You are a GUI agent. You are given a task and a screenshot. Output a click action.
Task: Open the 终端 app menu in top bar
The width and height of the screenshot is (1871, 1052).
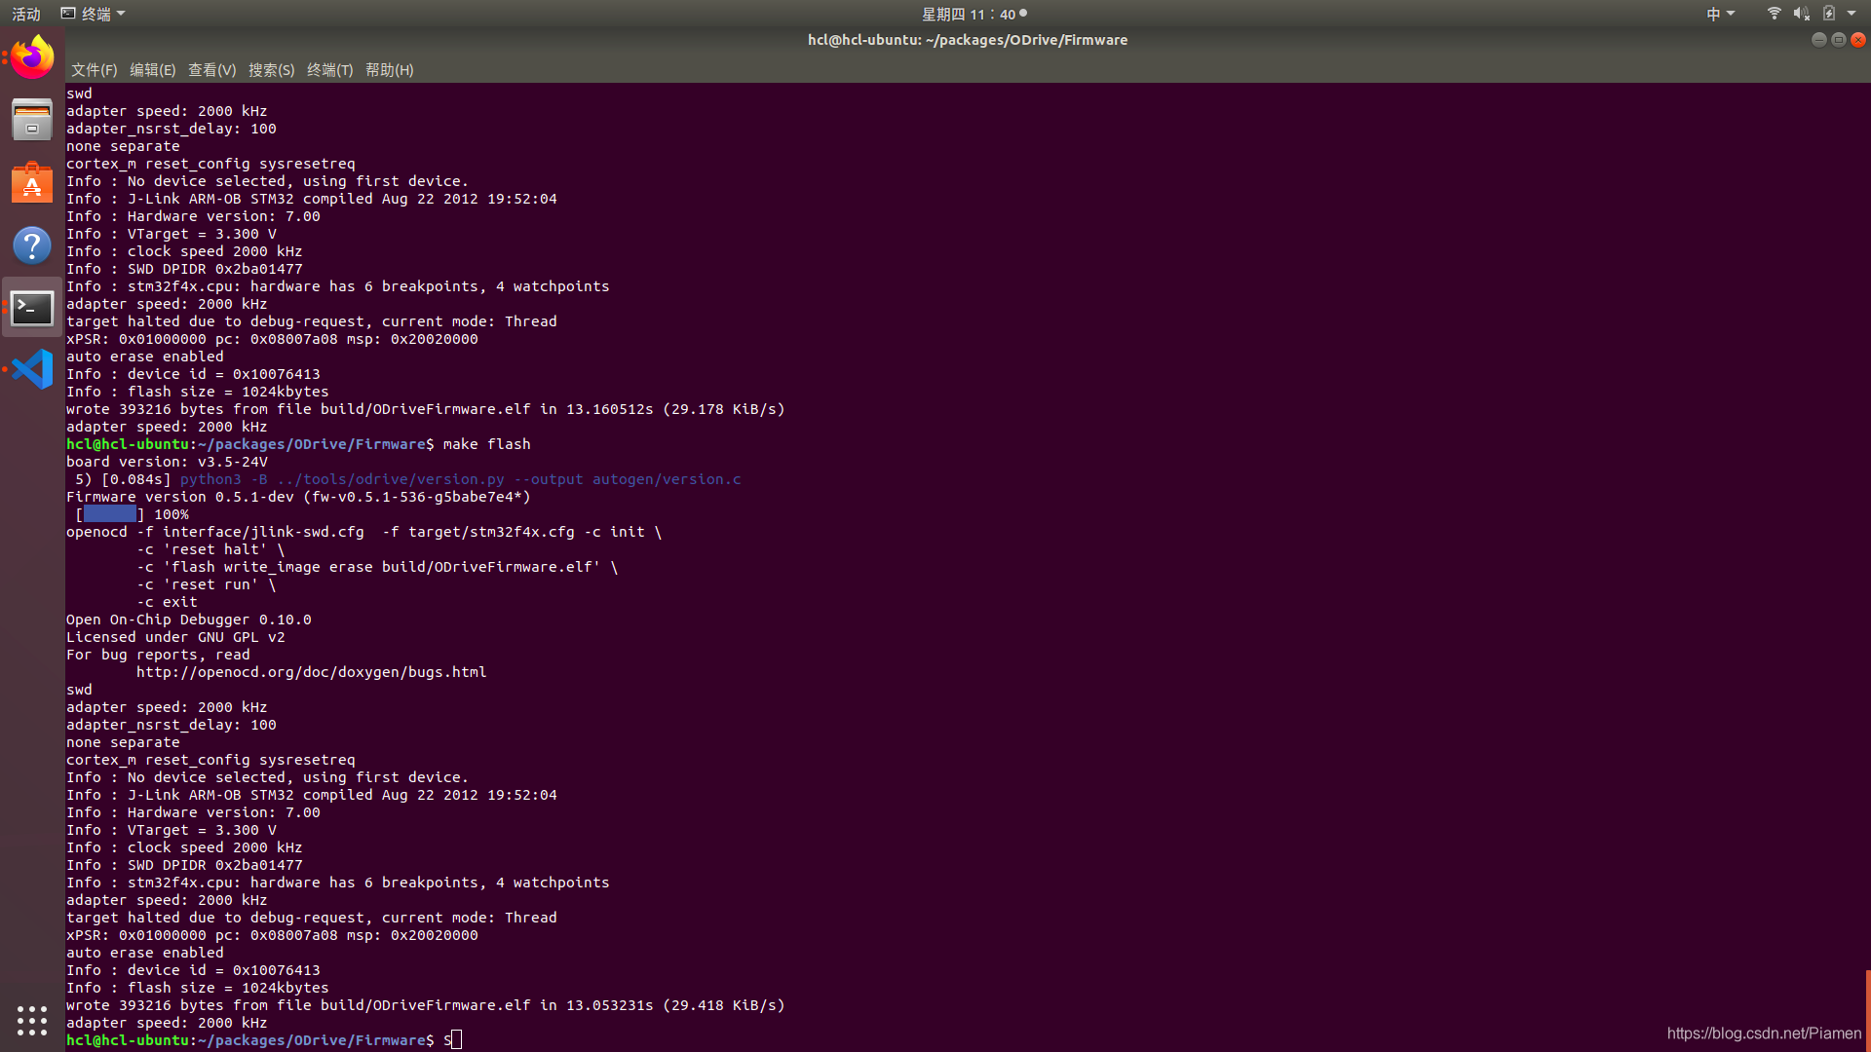click(94, 14)
